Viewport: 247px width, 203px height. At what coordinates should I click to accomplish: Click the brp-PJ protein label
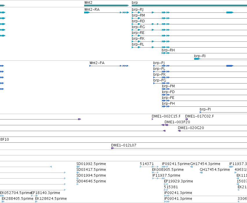(159, 63)
